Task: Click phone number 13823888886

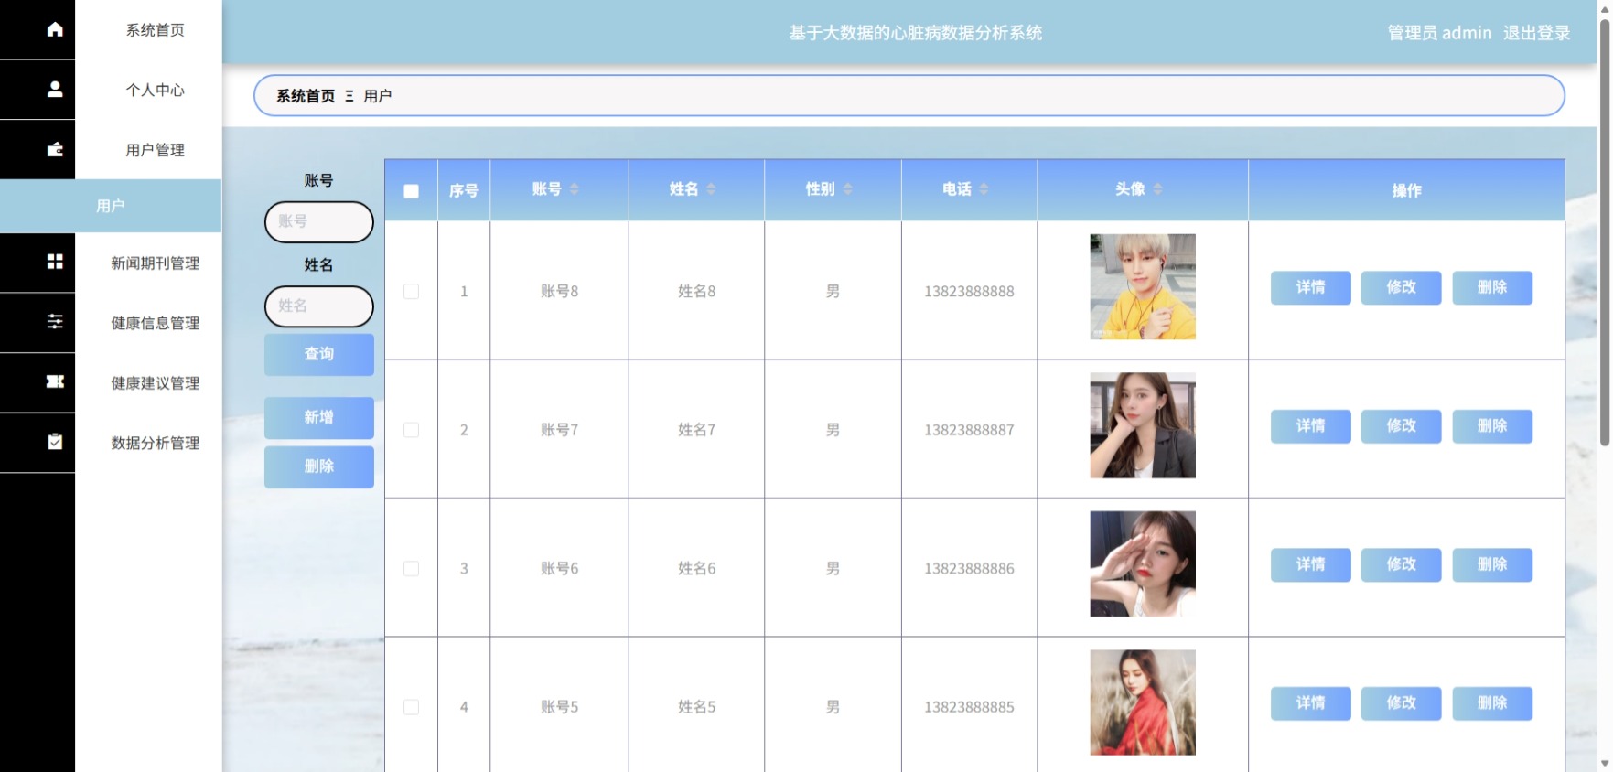Action: tap(969, 569)
